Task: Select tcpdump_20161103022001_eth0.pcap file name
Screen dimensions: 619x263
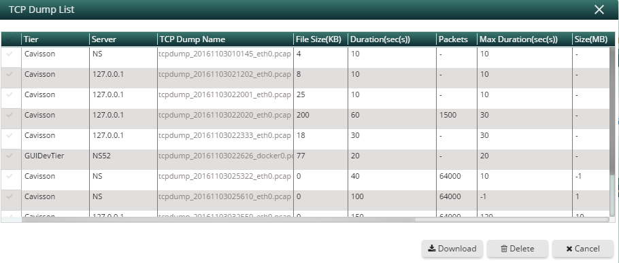Action: tap(225, 94)
